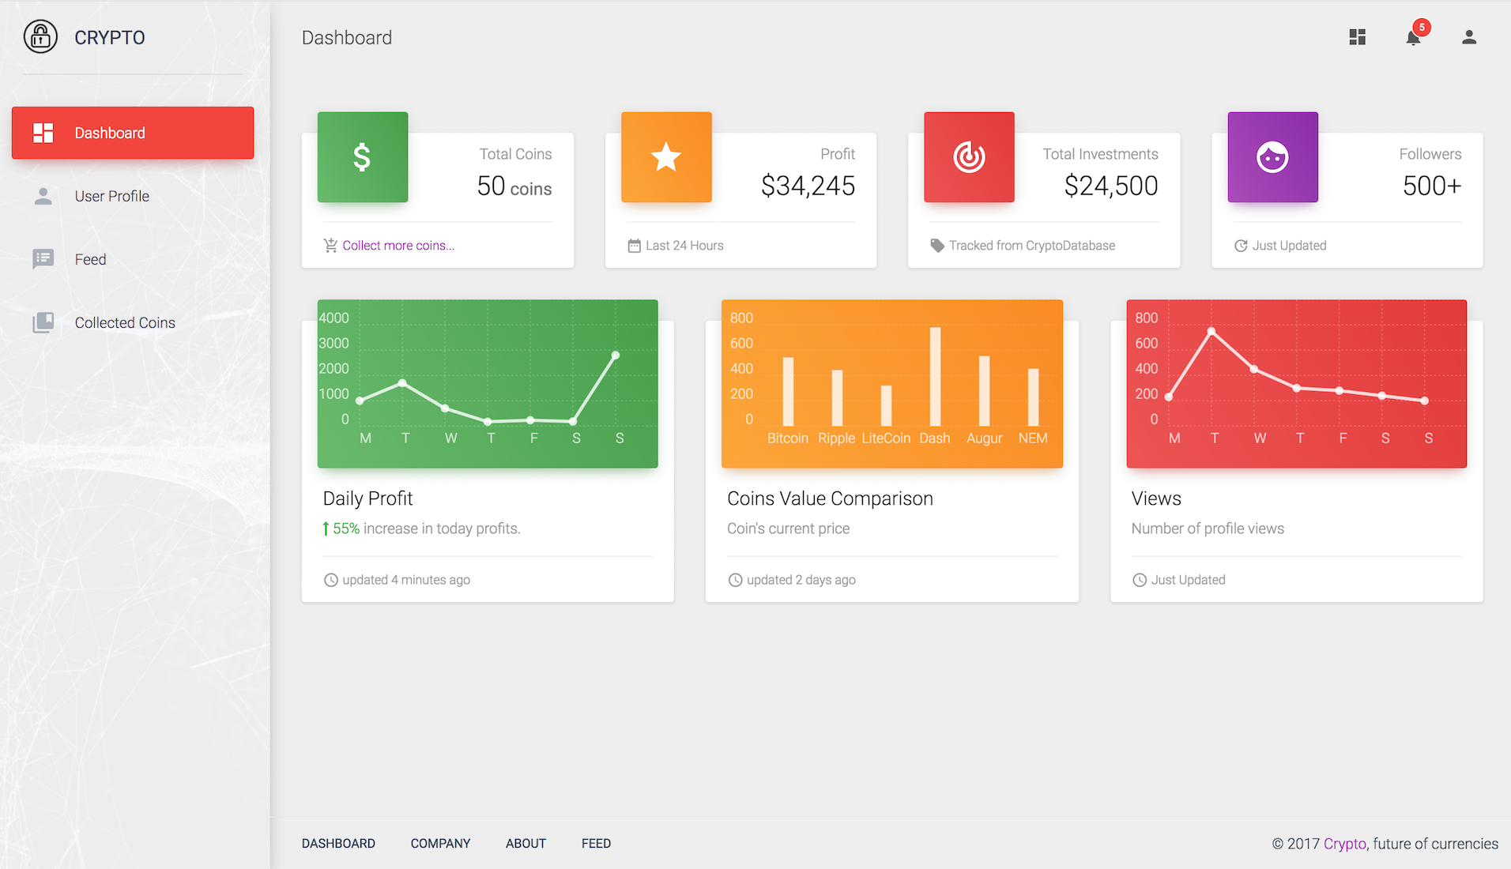This screenshot has width=1511, height=869.
Task: Click the grid dashboard icon in header
Action: (x=1357, y=37)
